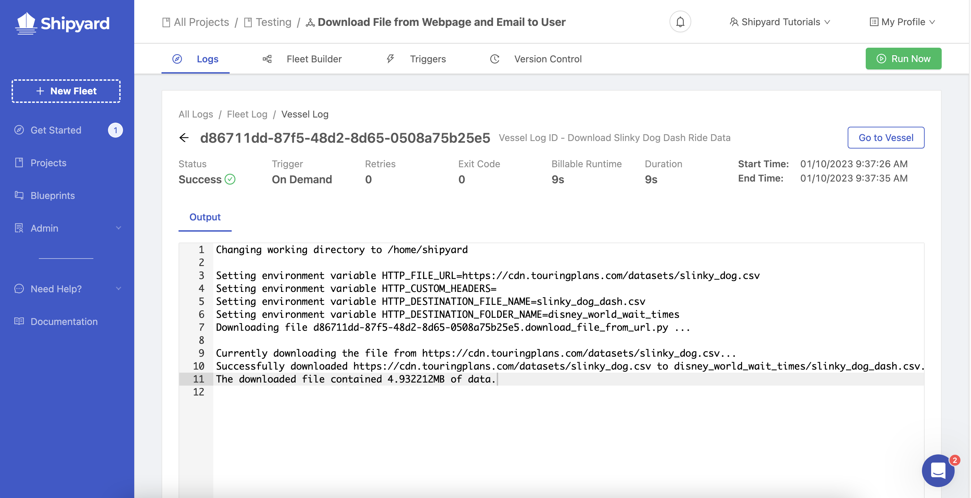Toggle the Output section view
Image resolution: width=971 pixels, height=498 pixels.
click(x=204, y=217)
